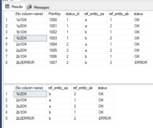Click cell 2a2OK in top grid
Screen dimensions: 153x128
(x=30, y=50)
